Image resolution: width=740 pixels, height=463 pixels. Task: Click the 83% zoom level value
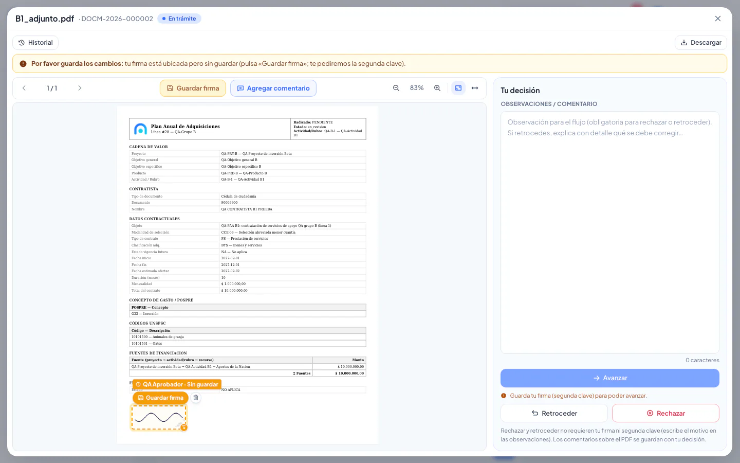click(x=417, y=88)
